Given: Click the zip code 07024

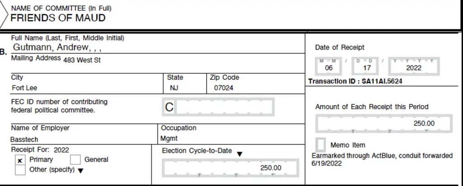Looking at the screenshot, I should 223,88.
